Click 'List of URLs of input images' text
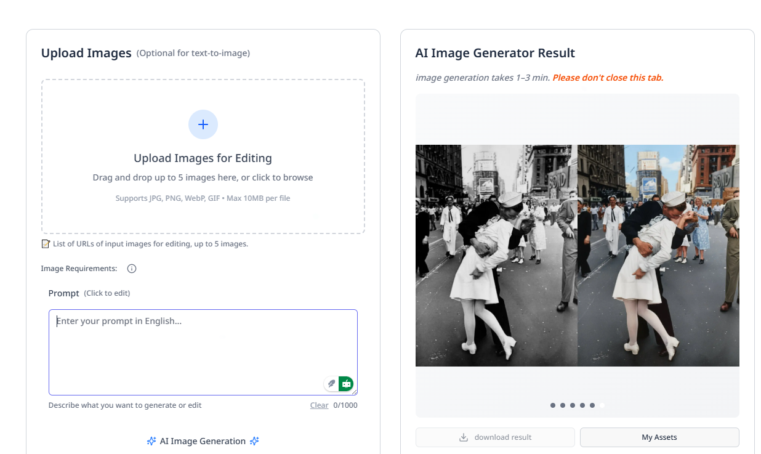761x454 pixels. (x=150, y=244)
